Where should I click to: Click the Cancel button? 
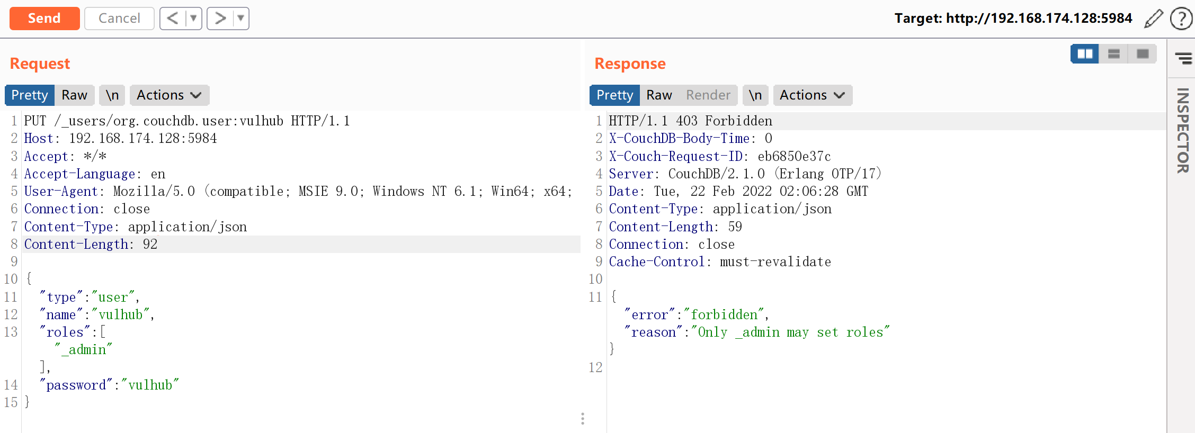click(119, 19)
